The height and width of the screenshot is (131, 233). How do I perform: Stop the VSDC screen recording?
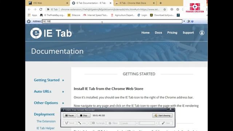(x=84, y=115)
